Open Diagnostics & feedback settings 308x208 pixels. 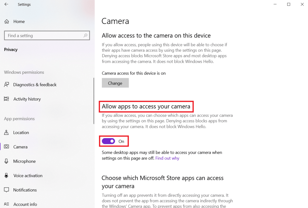tap(35, 85)
